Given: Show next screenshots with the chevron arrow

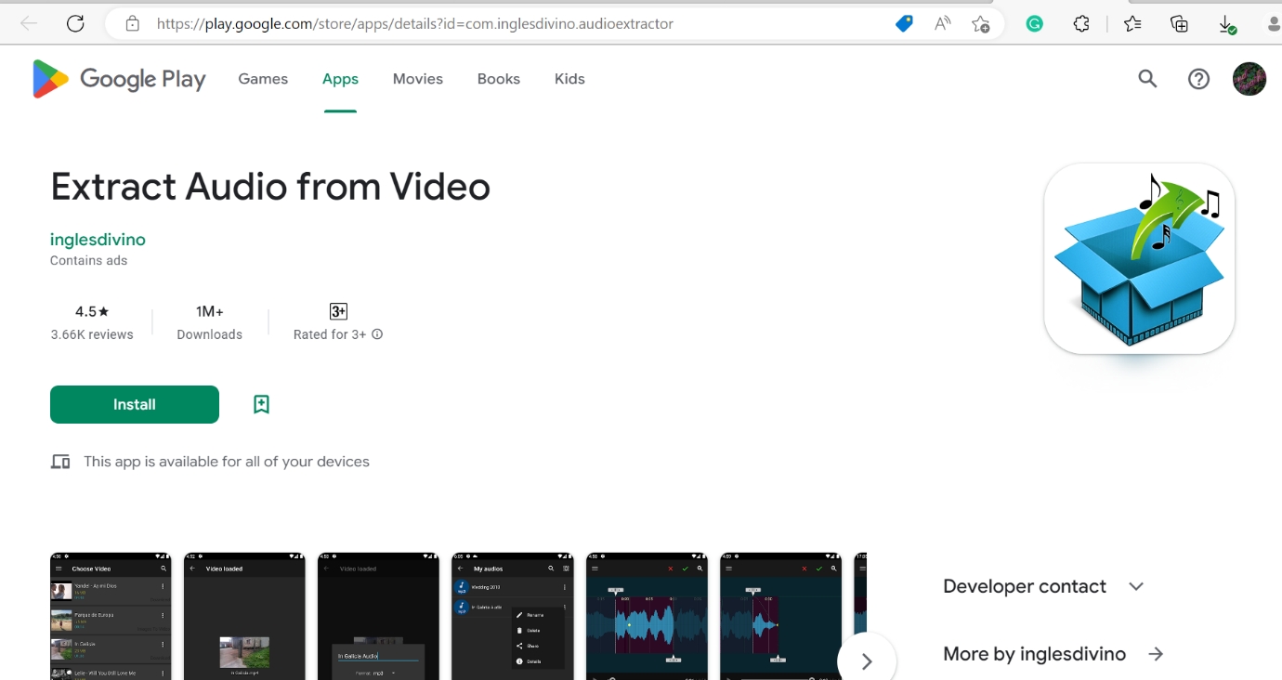Looking at the screenshot, I should click(867, 661).
